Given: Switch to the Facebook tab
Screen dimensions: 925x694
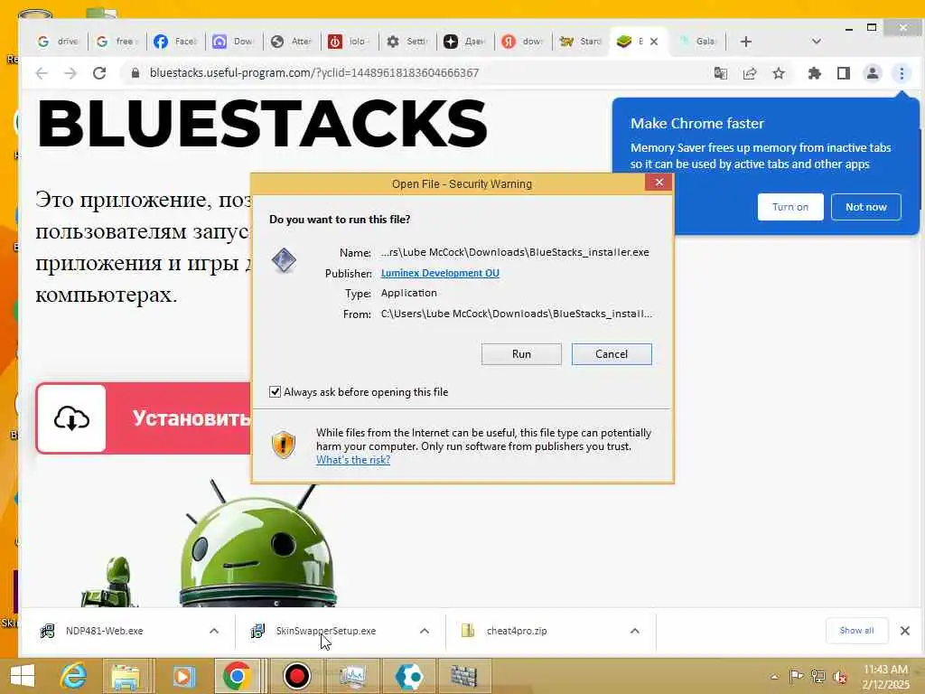Looking at the screenshot, I should (x=174, y=42).
